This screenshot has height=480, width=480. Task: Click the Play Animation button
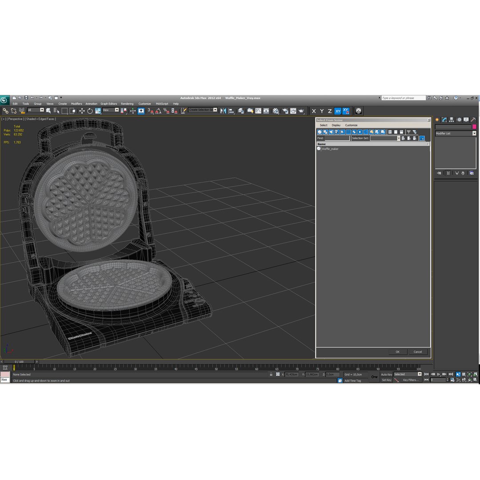[x=439, y=374]
